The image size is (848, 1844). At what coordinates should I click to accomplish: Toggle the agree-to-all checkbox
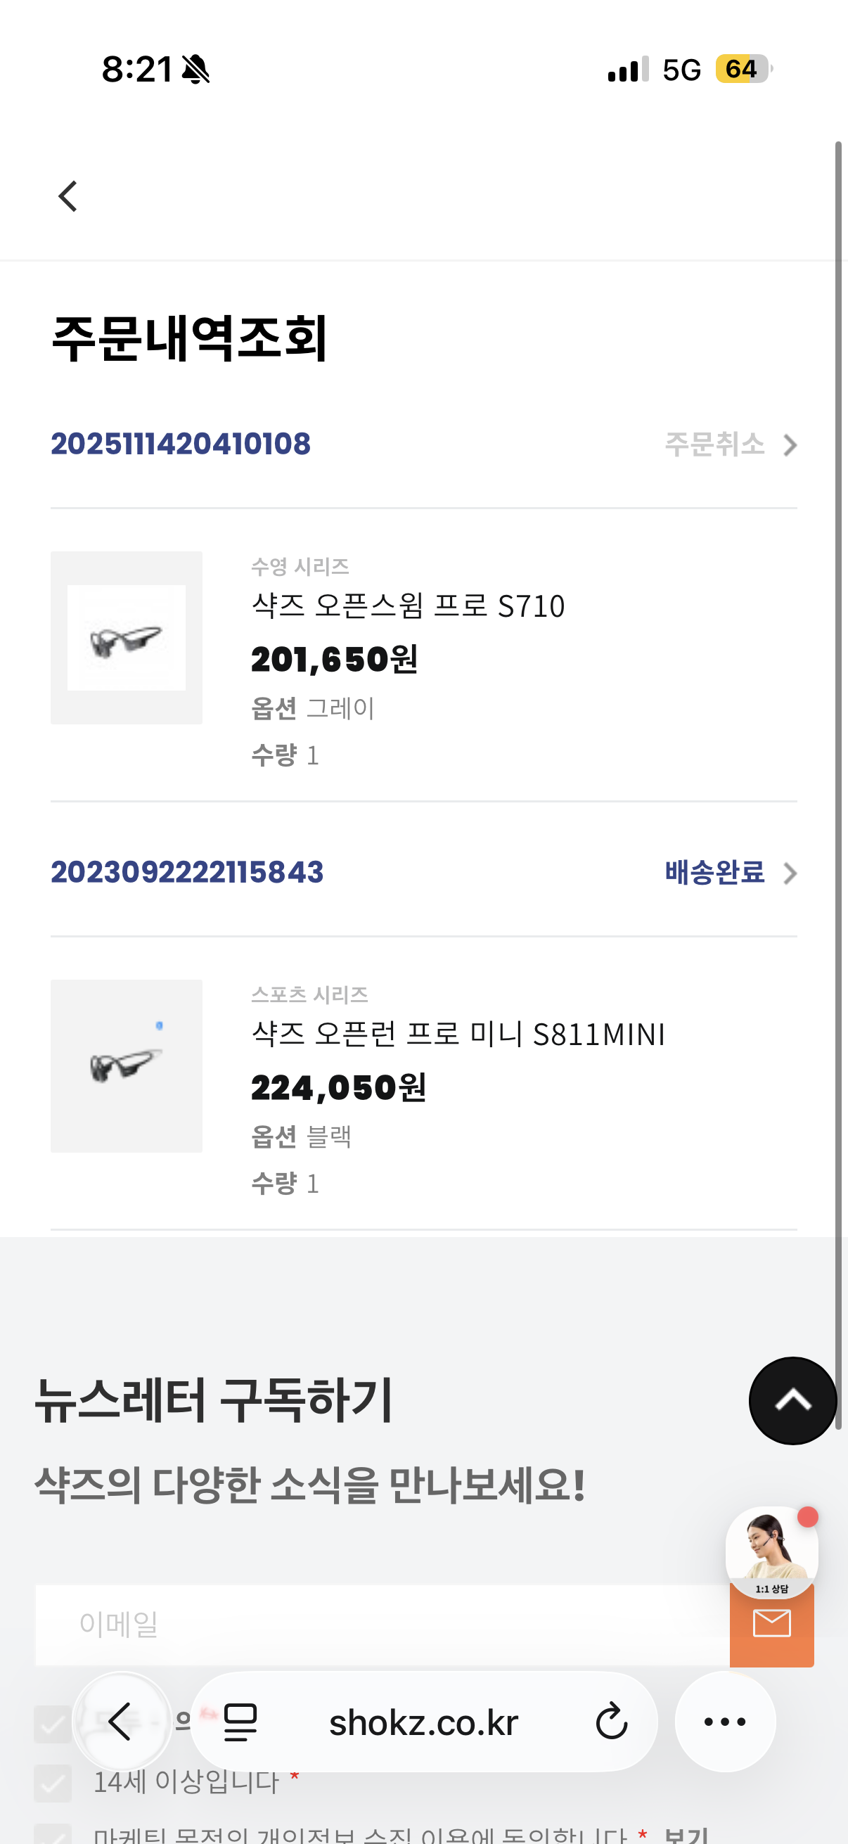coord(53,1724)
